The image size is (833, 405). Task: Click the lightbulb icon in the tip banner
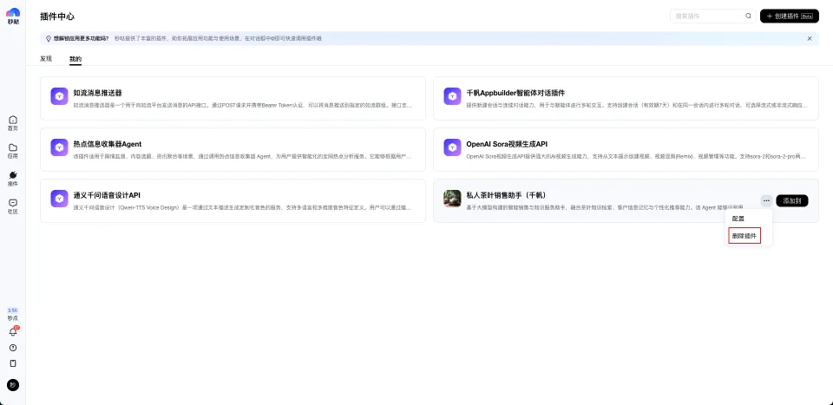[x=49, y=38]
